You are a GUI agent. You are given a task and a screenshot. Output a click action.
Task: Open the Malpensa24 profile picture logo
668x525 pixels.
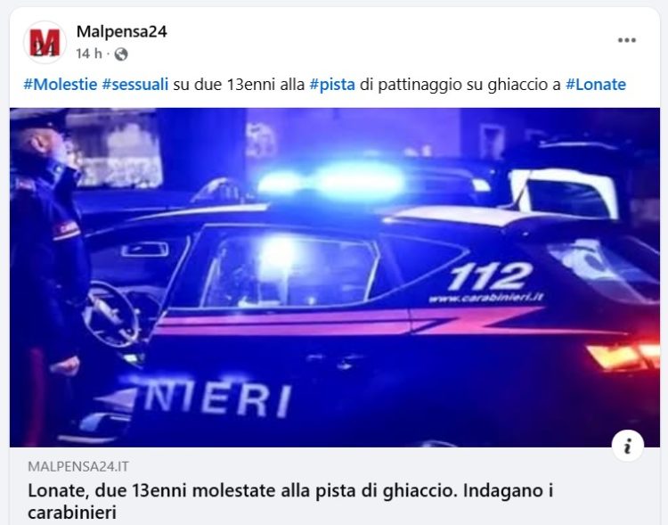coord(45,42)
